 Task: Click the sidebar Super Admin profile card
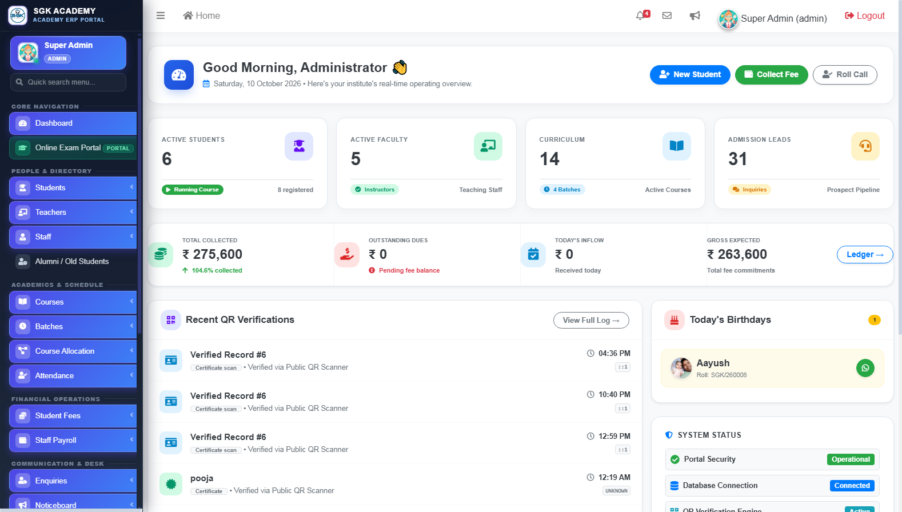point(68,53)
